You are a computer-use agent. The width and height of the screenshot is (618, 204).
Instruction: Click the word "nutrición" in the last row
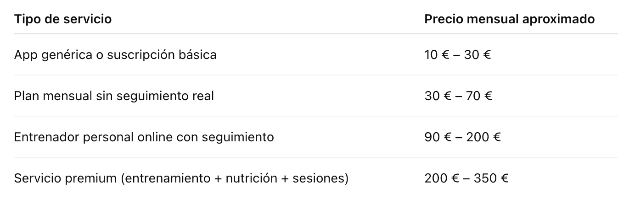click(x=251, y=178)
